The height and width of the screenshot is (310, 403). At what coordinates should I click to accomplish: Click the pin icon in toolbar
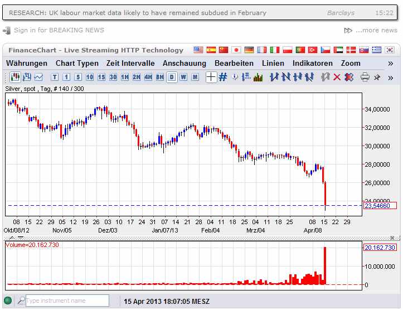click(x=377, y=77)
